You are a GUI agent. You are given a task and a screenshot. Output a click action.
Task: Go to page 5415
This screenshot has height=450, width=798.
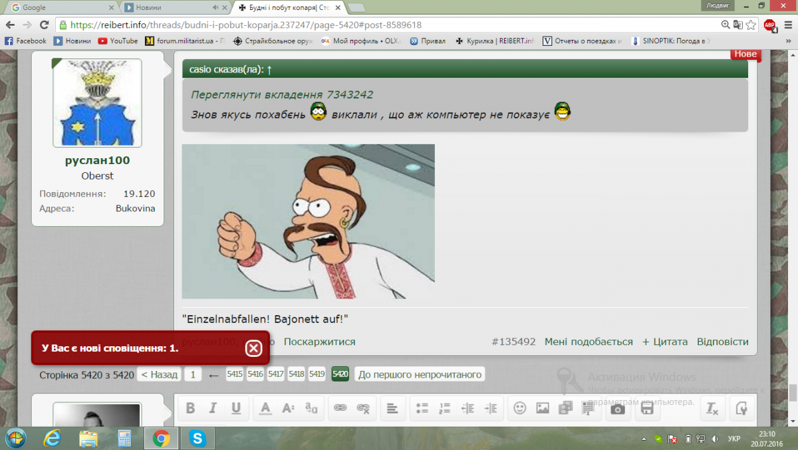pyautogui.click(x=235, y=374)
